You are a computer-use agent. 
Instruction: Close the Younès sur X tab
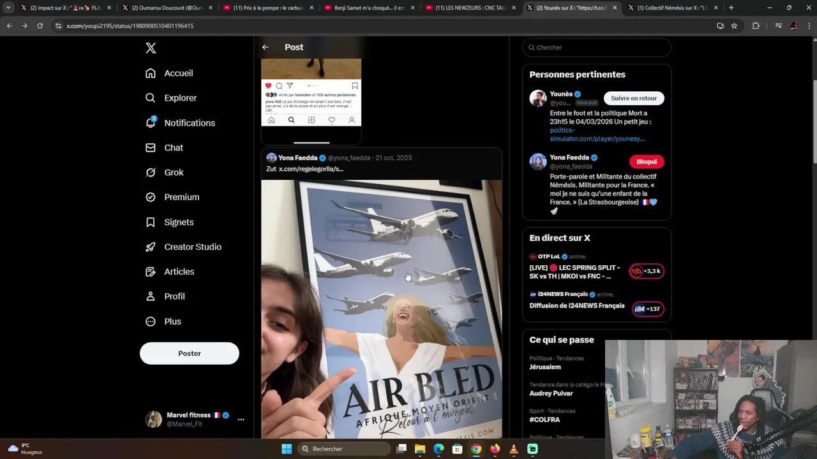click(615, 8)
